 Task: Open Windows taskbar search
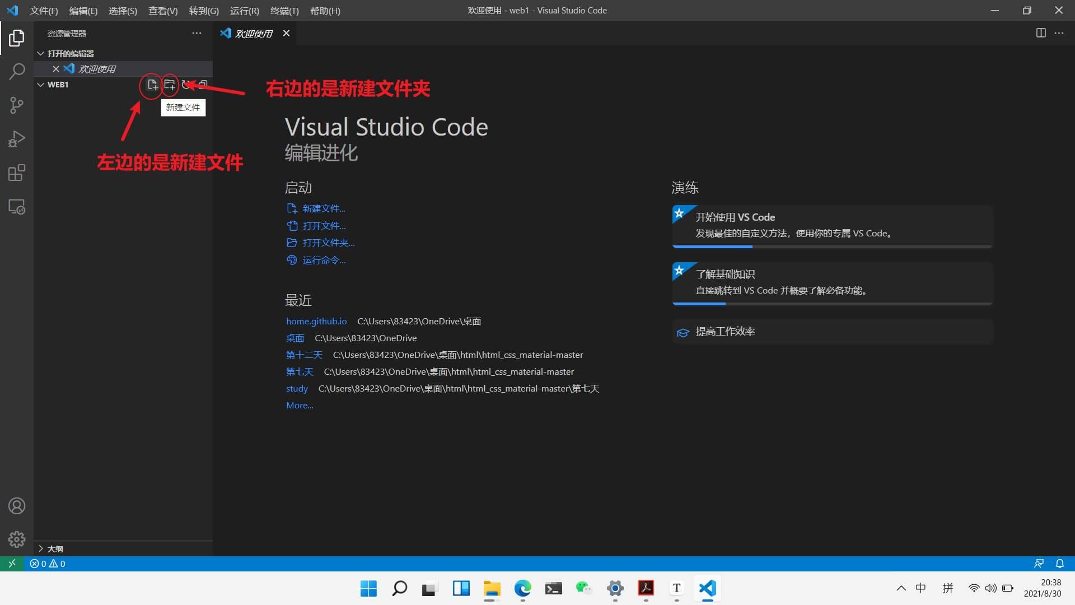click(x=399, y=588)
